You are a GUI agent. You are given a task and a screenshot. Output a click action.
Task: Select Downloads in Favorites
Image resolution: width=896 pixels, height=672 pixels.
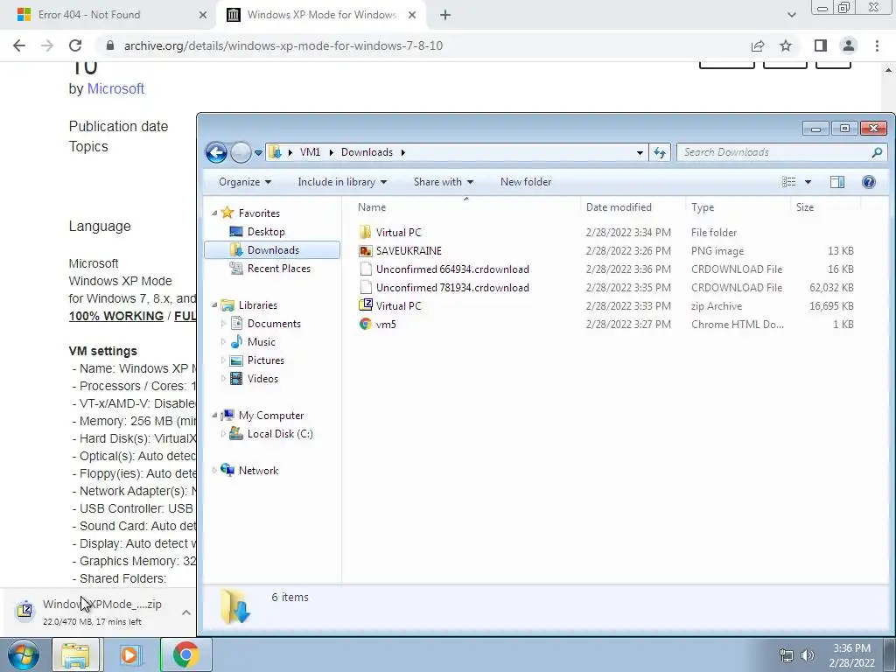click(273, 249)
